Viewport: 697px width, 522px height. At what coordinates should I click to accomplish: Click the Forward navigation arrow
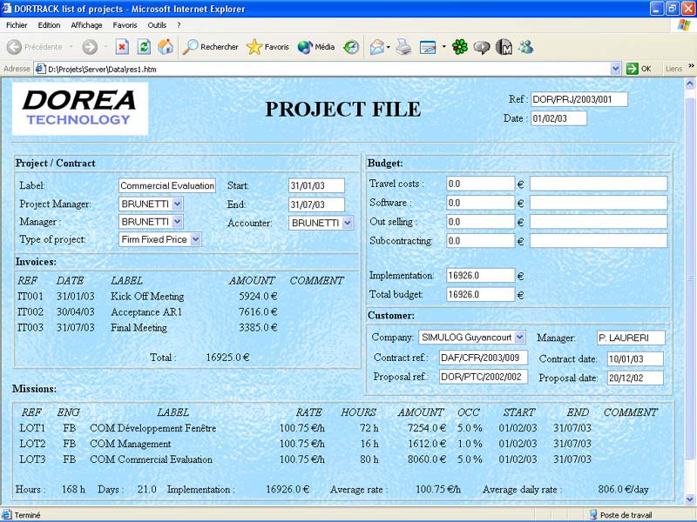pos(90,47)
